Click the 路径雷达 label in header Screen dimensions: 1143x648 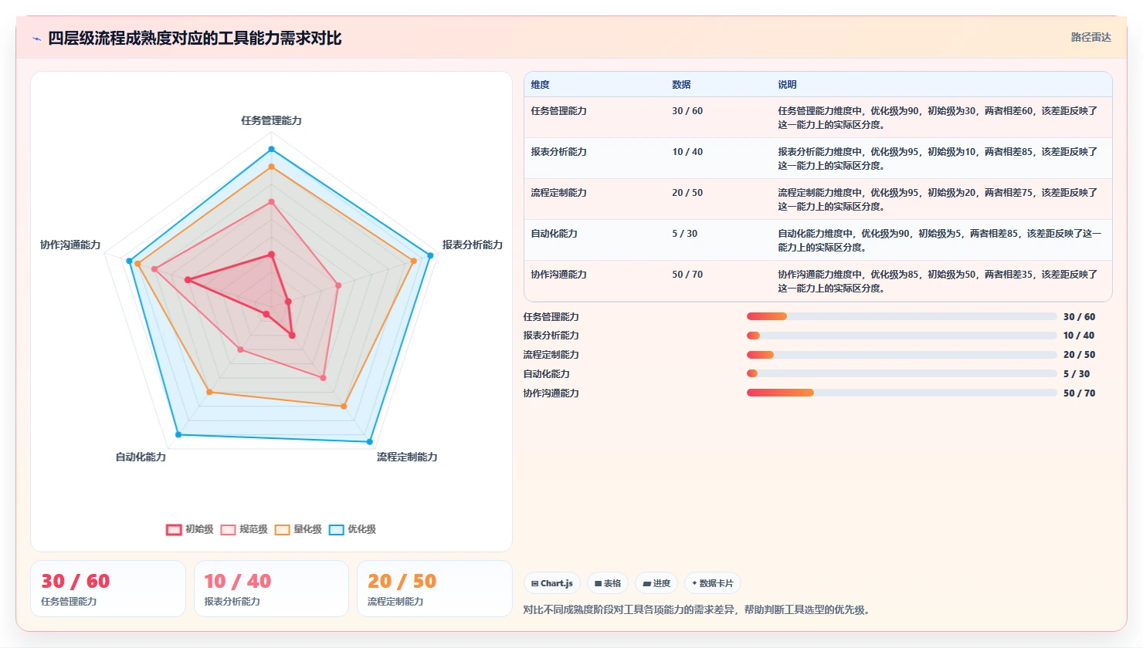(1090, 37)
